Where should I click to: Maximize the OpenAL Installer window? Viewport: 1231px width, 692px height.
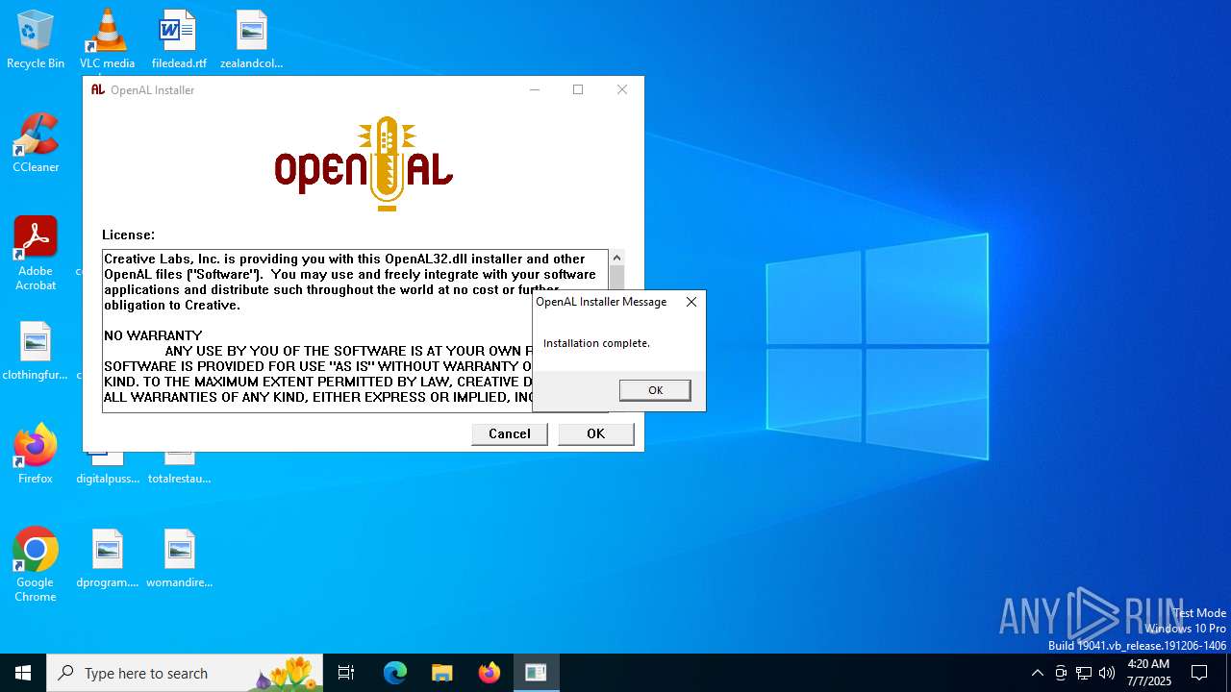578,89
